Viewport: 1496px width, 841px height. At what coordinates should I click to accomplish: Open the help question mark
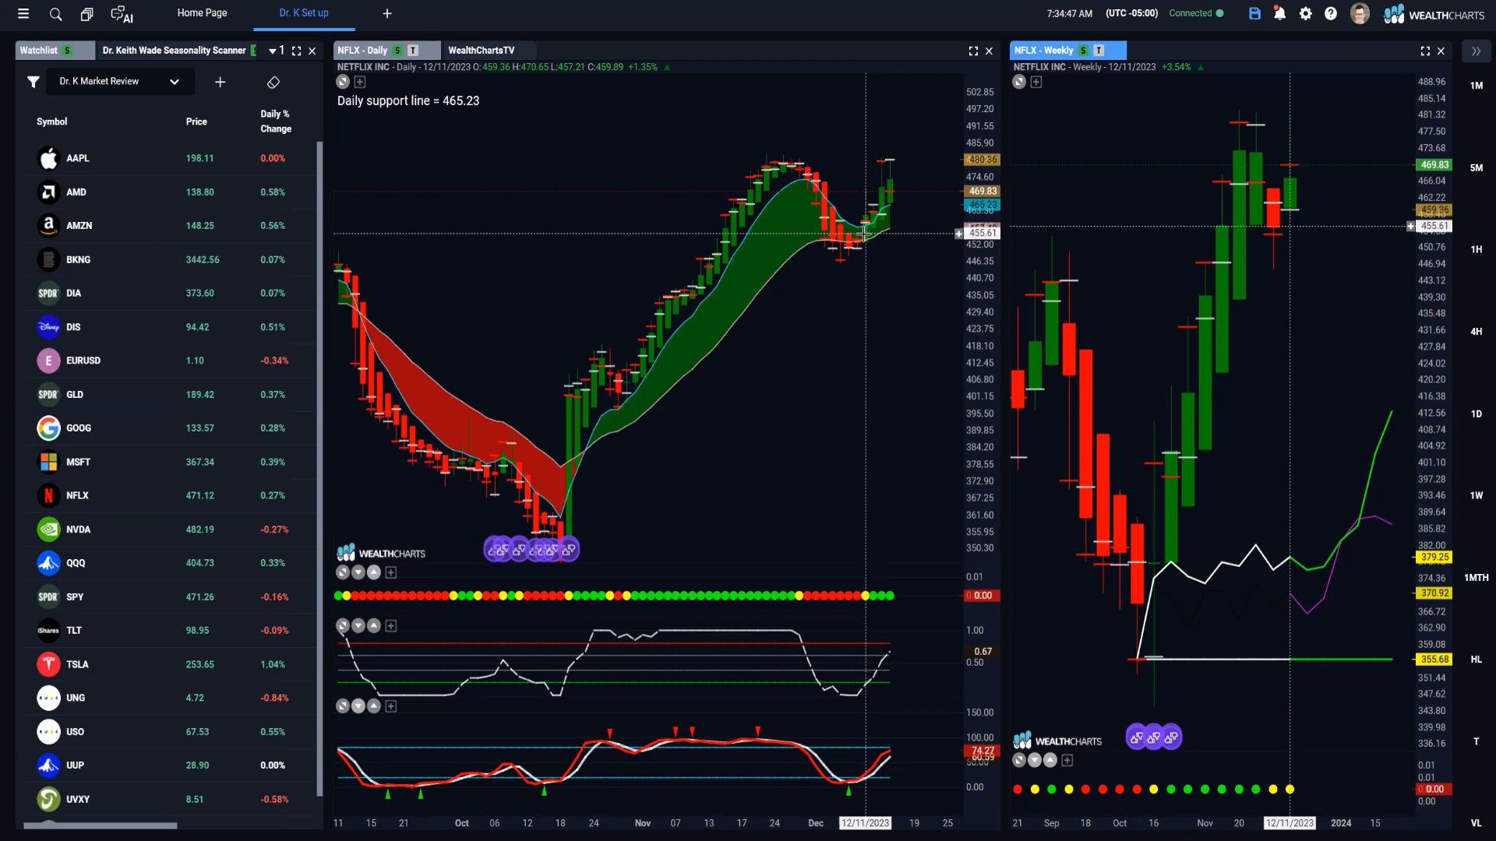[x=1331, y=13]
